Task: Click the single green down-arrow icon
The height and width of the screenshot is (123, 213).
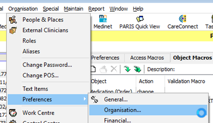Action: [x=127, y=69]
